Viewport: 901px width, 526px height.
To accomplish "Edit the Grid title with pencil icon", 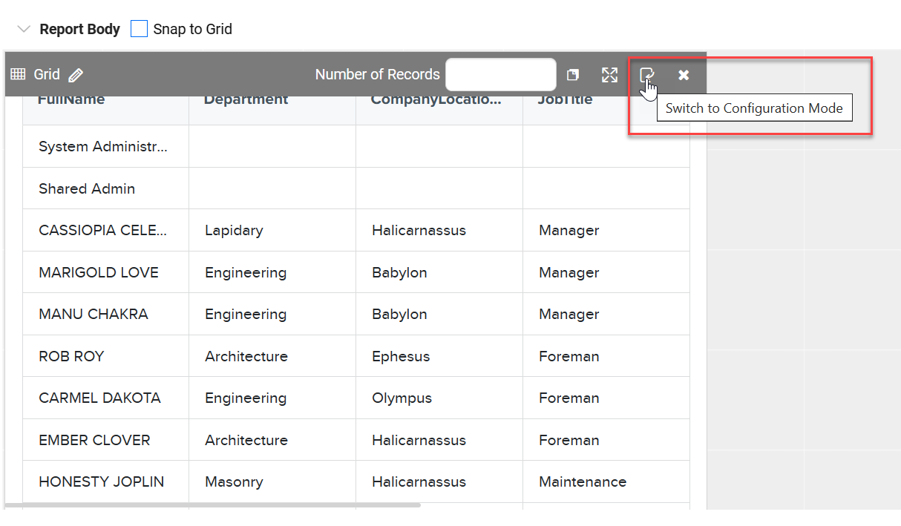I will 76,75.
